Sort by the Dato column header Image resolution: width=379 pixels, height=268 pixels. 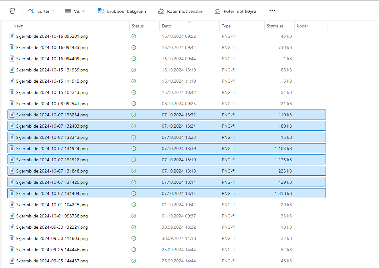167,26
